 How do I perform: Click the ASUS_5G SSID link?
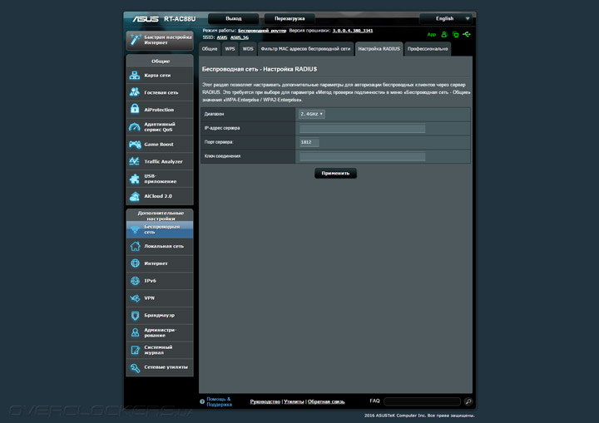point(240,37)
